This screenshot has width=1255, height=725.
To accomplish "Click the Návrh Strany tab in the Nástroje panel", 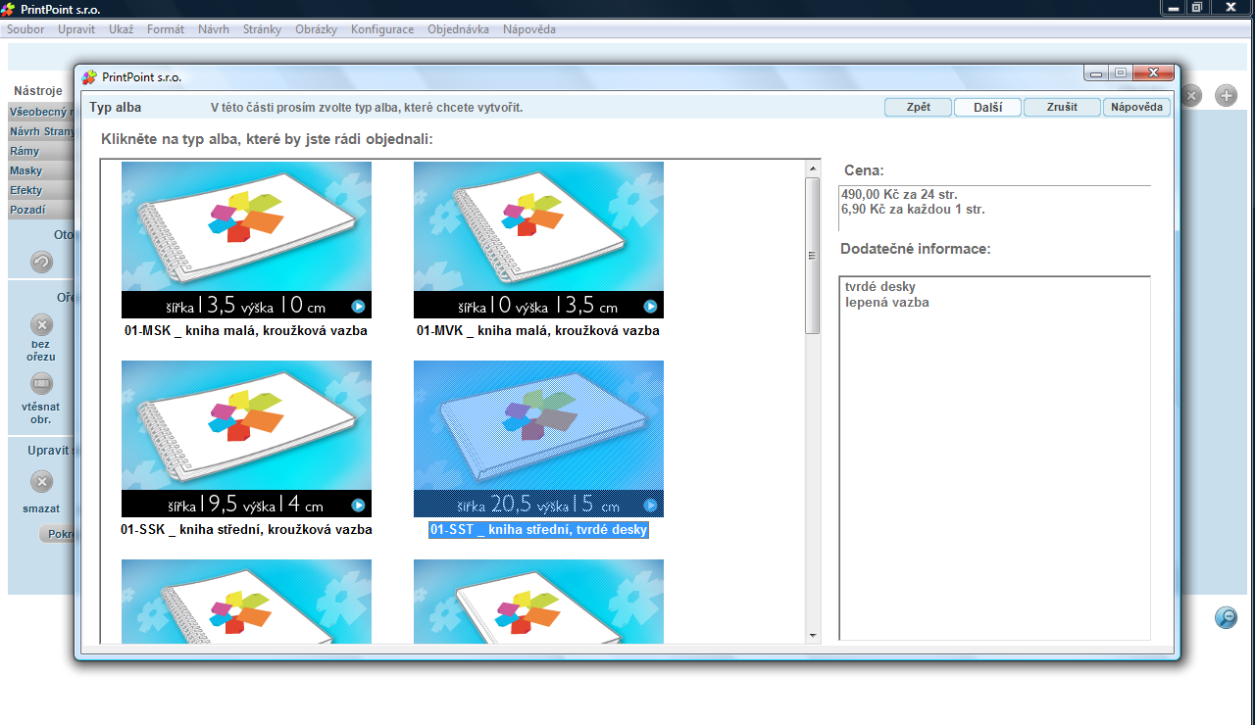I will click(41, 131).
